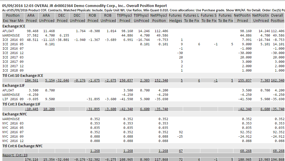Select the NYC 2016 03 row label
This screenshot has height=161, width=285.
(x=13, y=123)
